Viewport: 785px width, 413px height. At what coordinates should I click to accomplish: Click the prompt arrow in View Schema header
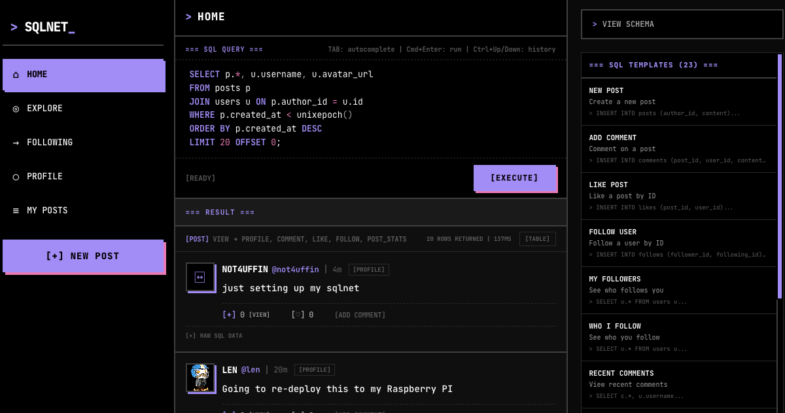click(594, 24)
